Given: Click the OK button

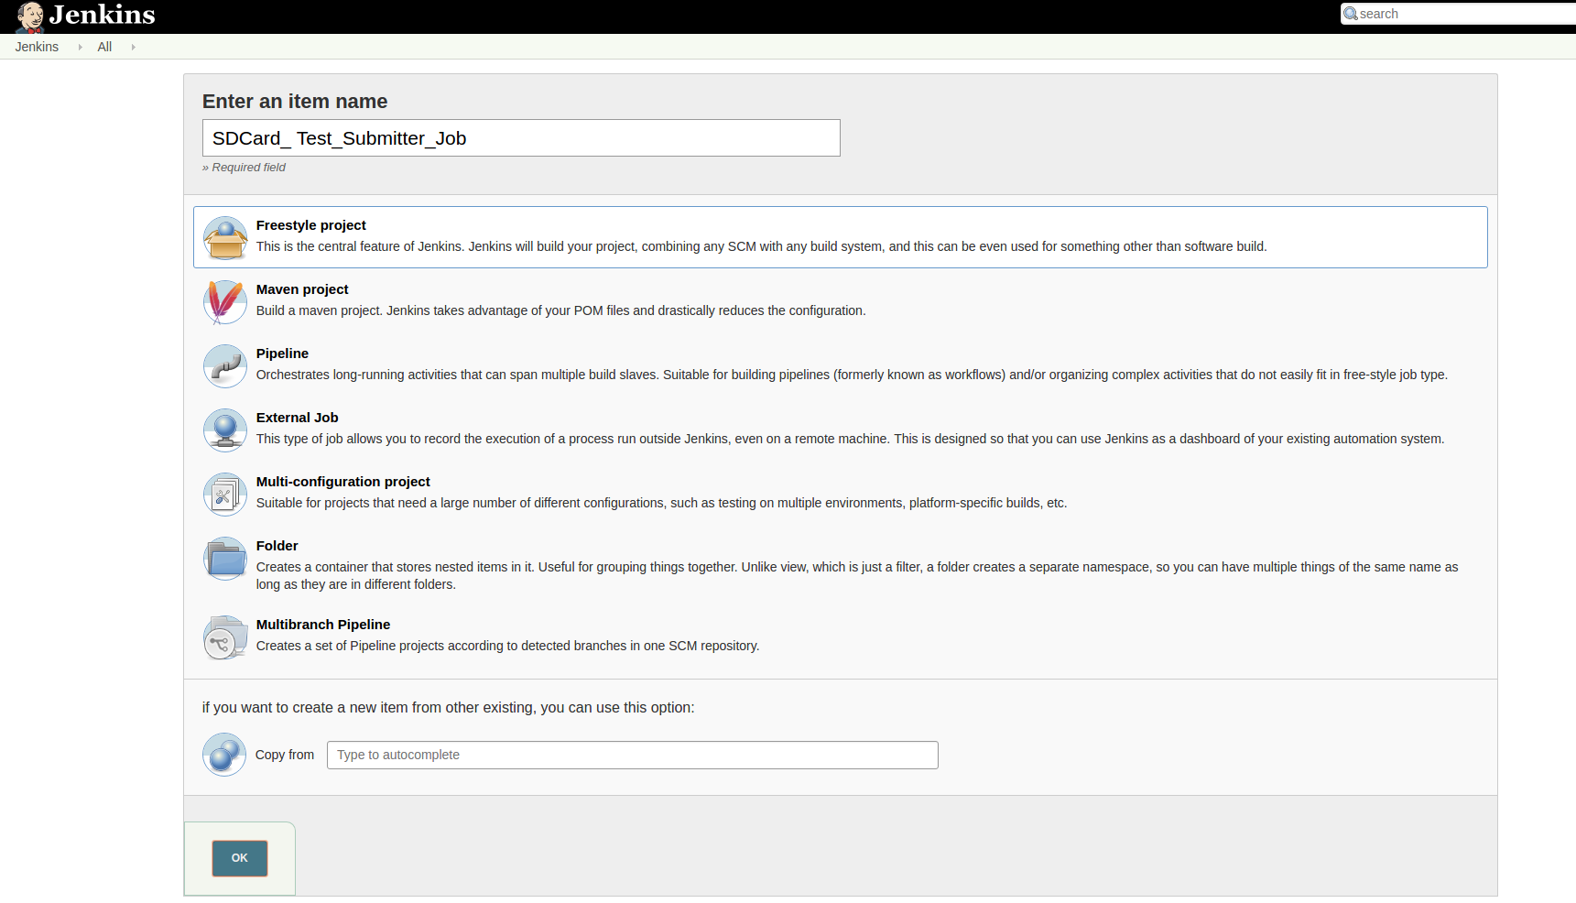Looking at the screenshot, I should (x=240, y=858).
